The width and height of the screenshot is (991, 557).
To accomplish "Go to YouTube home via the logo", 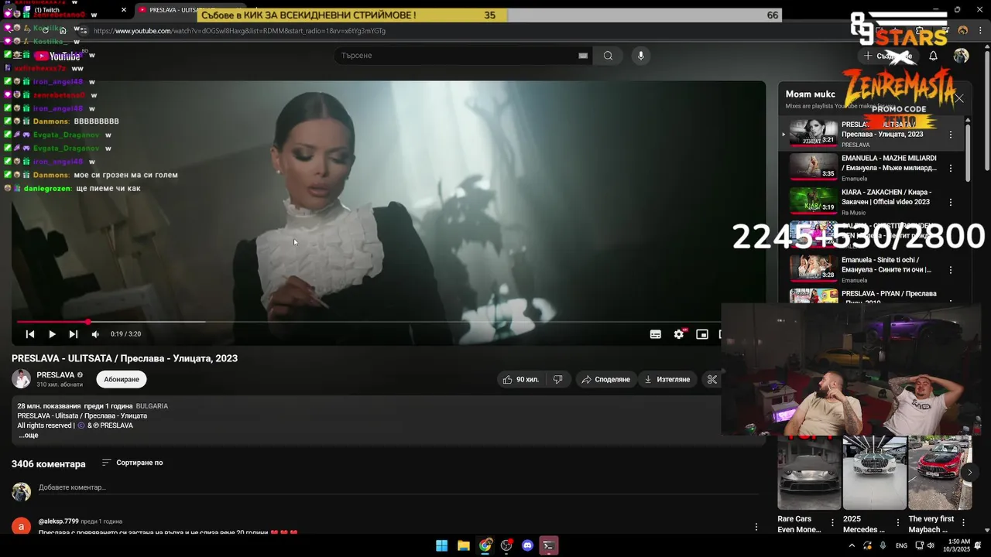I will click(57, 56).
